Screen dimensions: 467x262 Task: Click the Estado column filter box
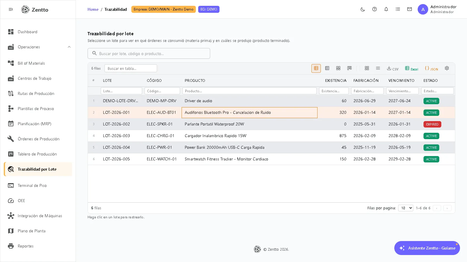(x=438, y=91)
